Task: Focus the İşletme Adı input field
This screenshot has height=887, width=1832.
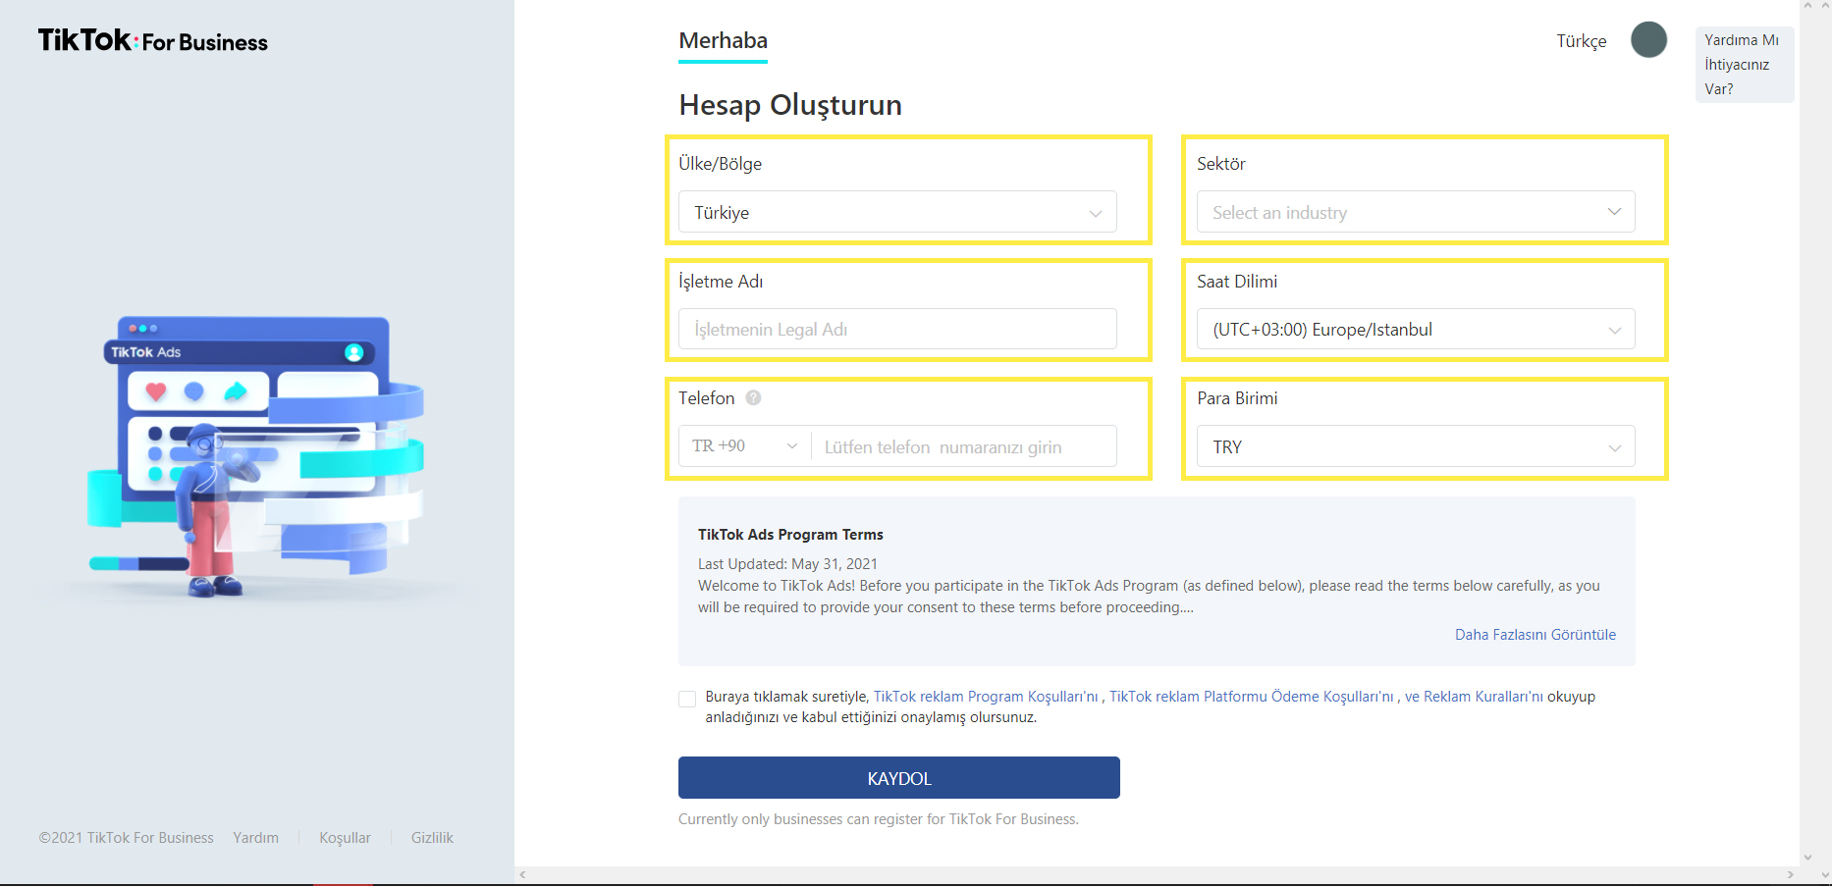Action: (x=897, y=329)
